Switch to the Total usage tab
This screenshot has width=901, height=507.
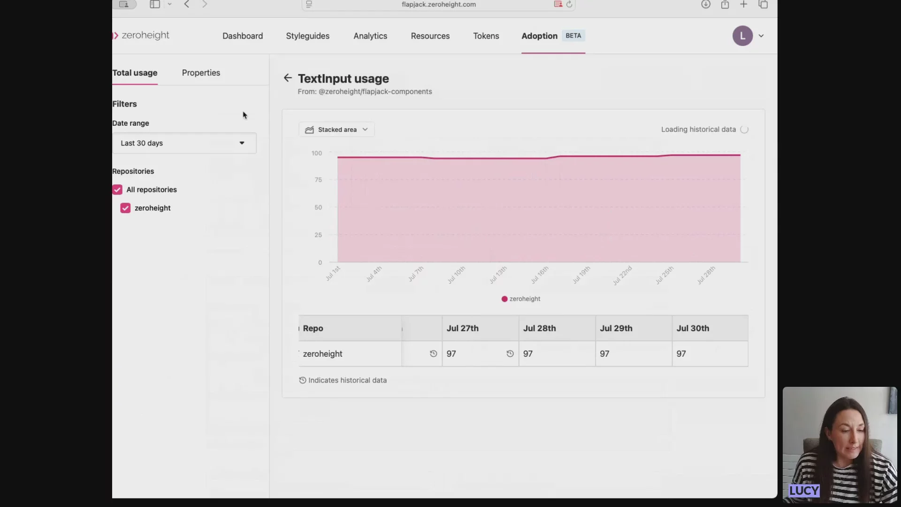135,73
